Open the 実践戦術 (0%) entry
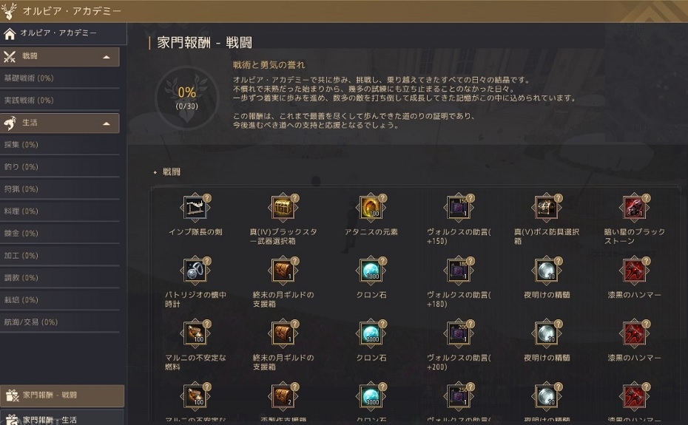The width and height of the screenshot is (688, 425). (x=60, y=101)
